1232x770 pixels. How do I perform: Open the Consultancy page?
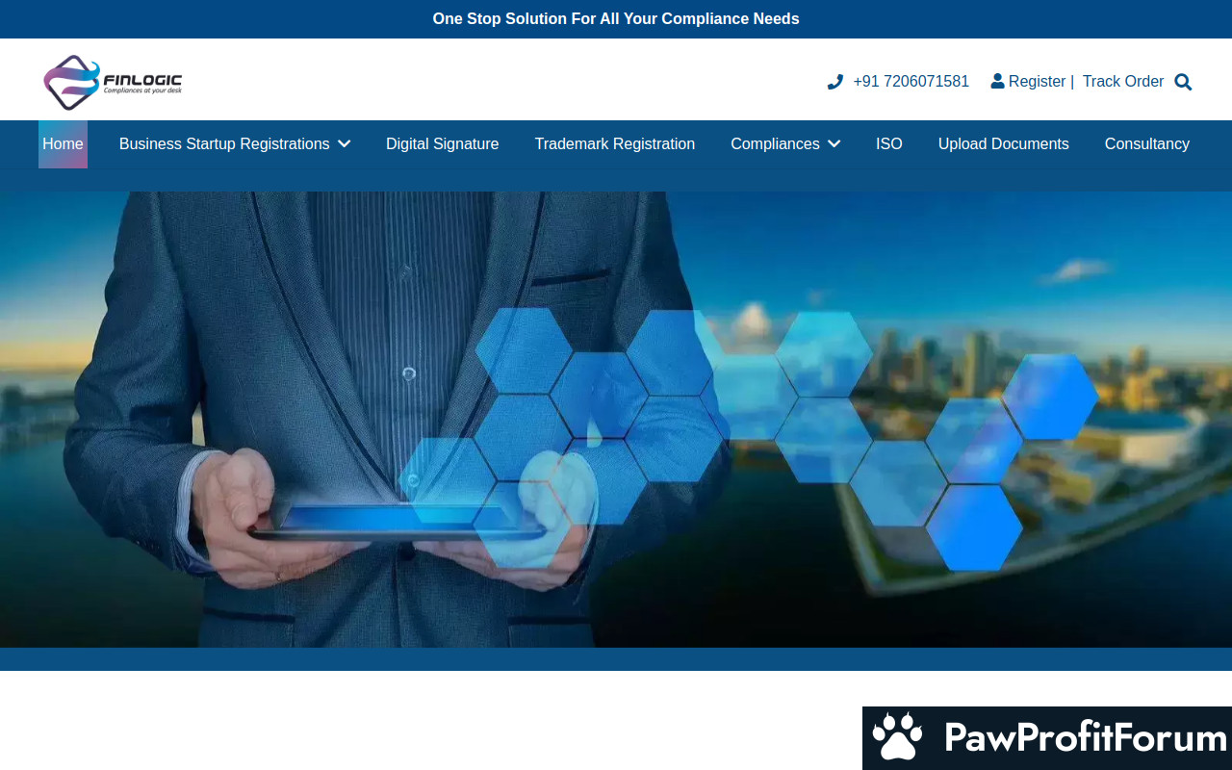1146,144
